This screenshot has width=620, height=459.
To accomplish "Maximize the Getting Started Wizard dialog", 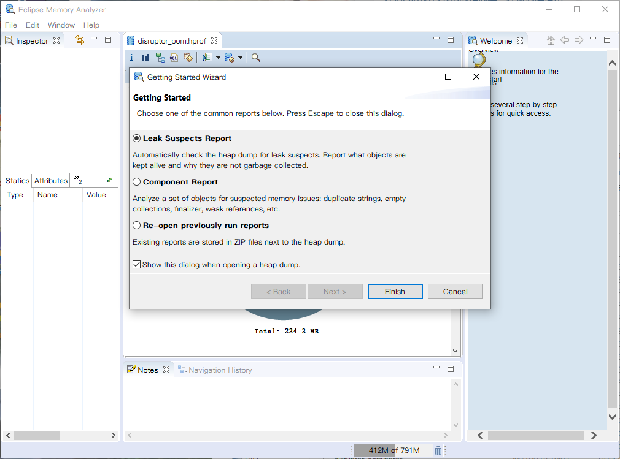I will [x=448, y=77].
